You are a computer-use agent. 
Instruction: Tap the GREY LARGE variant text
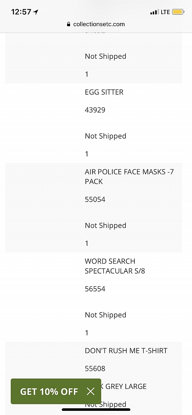126,386
